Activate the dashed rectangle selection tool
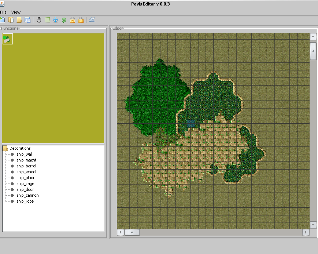Image resolution: width=318 pixels, height=254 pixels. [47, 20]
